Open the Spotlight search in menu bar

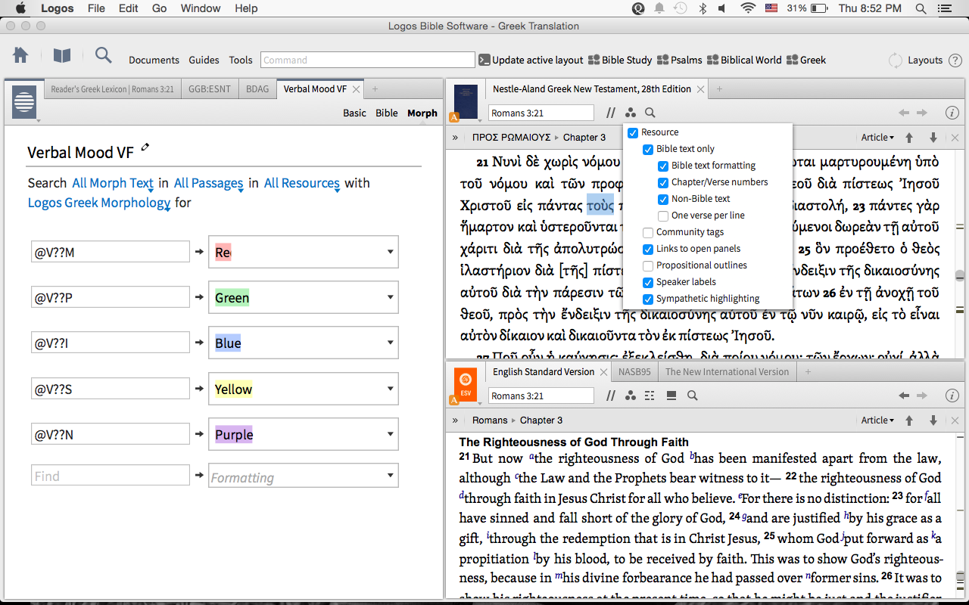[921, 8]
